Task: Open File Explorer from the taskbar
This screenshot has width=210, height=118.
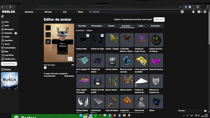Action: (x=124, y=115)
